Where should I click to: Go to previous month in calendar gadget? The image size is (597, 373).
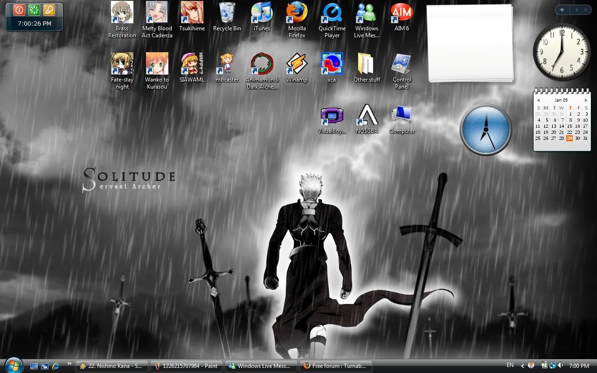[x=538, y=100]
